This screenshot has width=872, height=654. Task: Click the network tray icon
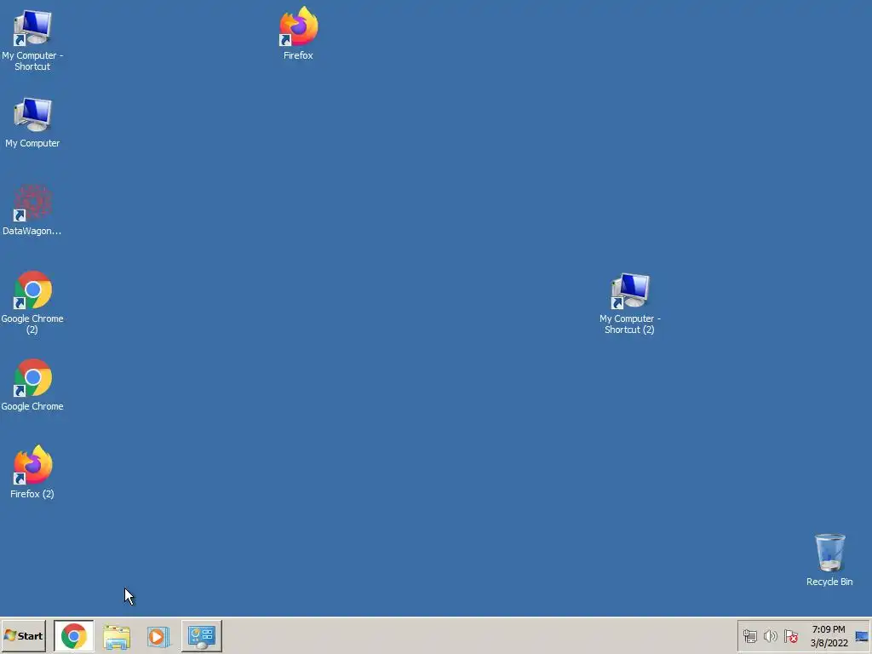tap(750, 635)
